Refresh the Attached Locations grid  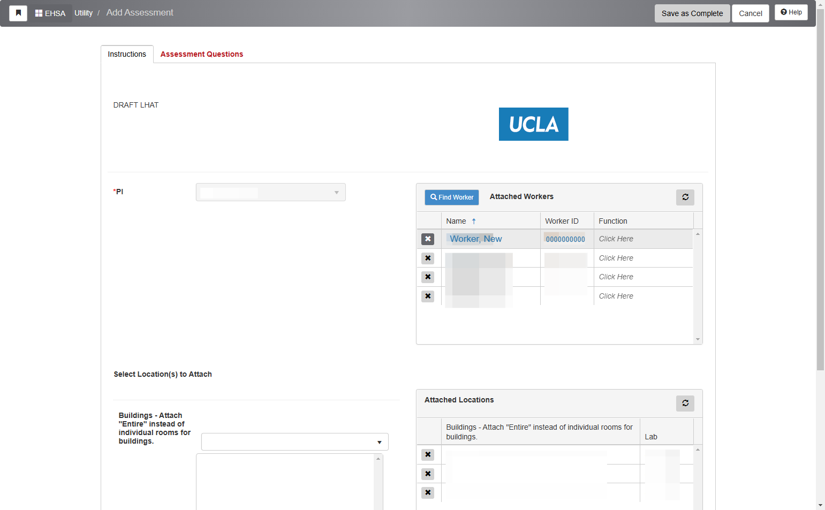pyautogui.click(x=685, y=404)
